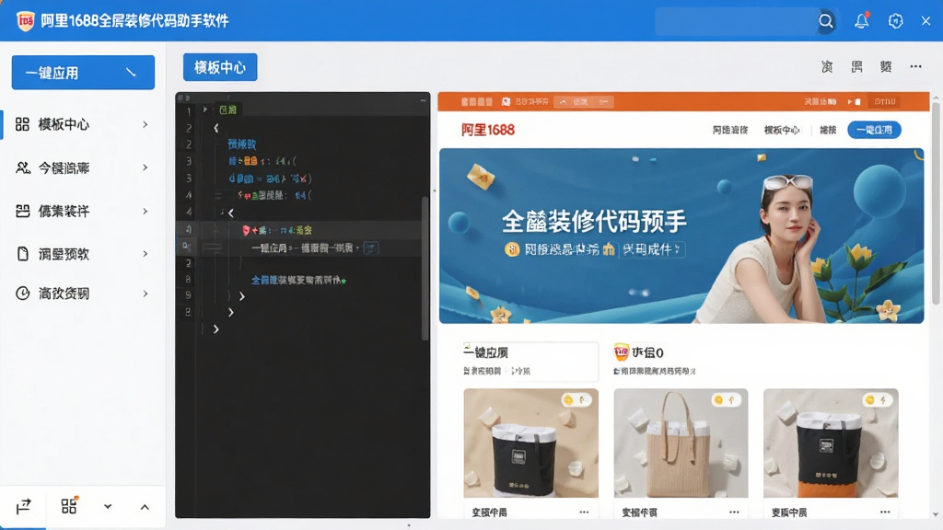Click the document page icon in the sidebar
The height and width of the screenshot is (530, 943).
pos(22,254)
